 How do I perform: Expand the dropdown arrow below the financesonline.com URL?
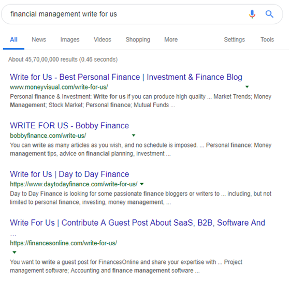tap(15, 252)
